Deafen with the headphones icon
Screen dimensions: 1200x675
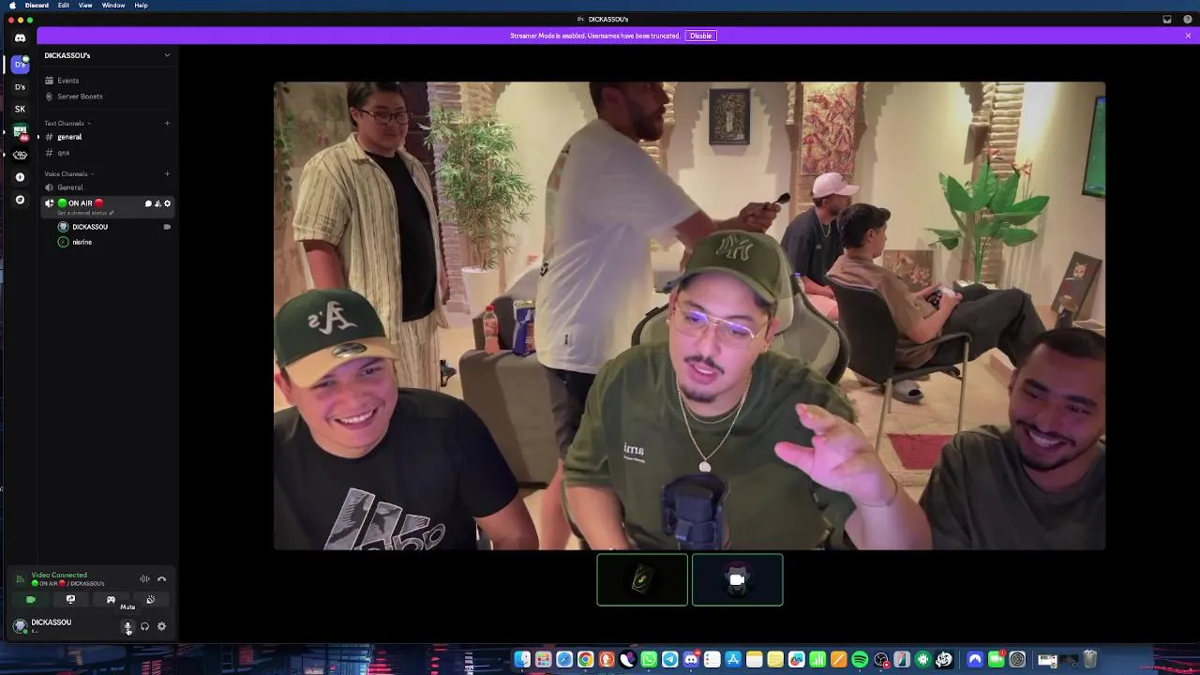(144, 626)
